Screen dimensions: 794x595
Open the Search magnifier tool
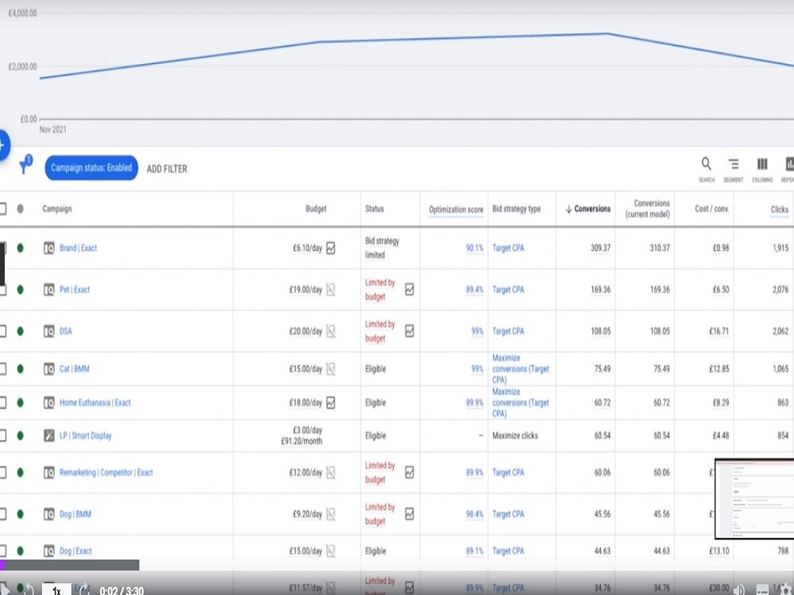coord(707,164)
